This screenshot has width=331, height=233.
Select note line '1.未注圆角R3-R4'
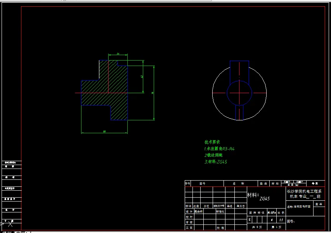pos(219,149)
